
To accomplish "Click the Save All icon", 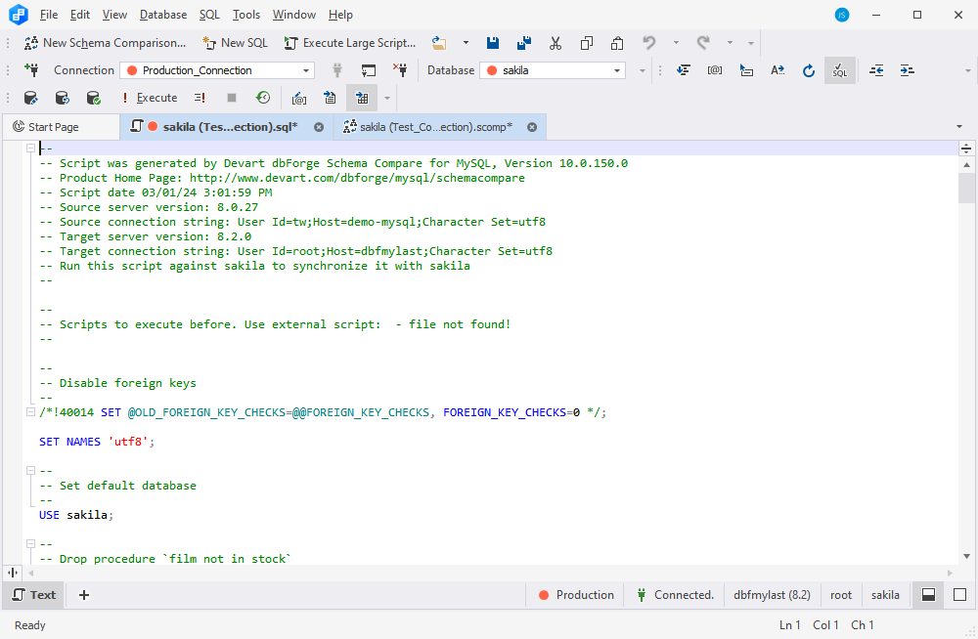I will click(x=524, y=43).
